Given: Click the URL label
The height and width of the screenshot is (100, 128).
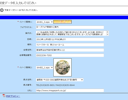Looking at the screenshot, I should pos(30,90).
